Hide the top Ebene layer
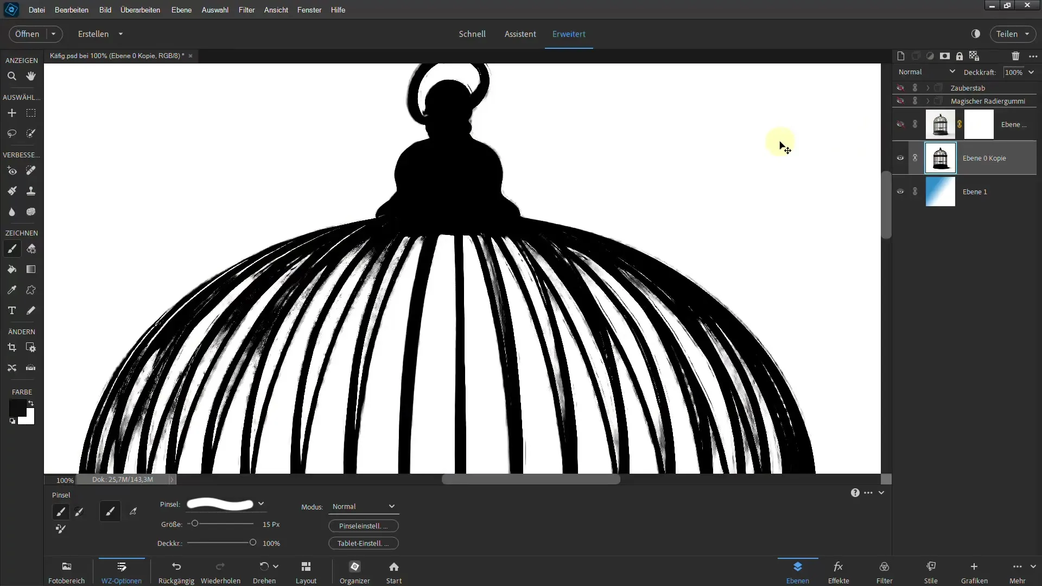The width and height of the screenshot is (1042, 586). (900, 124)
